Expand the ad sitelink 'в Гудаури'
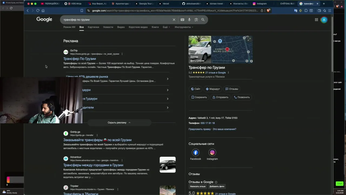Viewport: 346px width, 195px height. click(x=168, y=99)
